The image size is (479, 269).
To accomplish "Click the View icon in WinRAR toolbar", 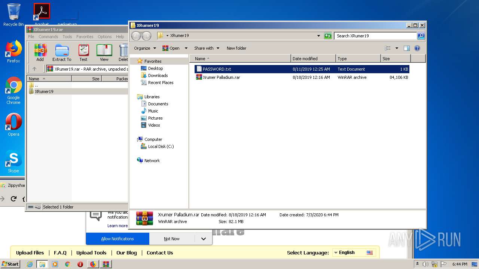I will point(104,52).
